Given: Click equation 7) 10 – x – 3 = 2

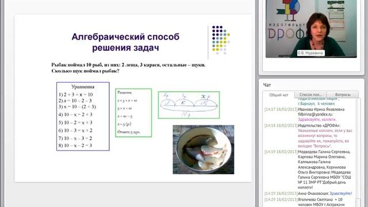Looking at the screenshot, I should point(75,138).
